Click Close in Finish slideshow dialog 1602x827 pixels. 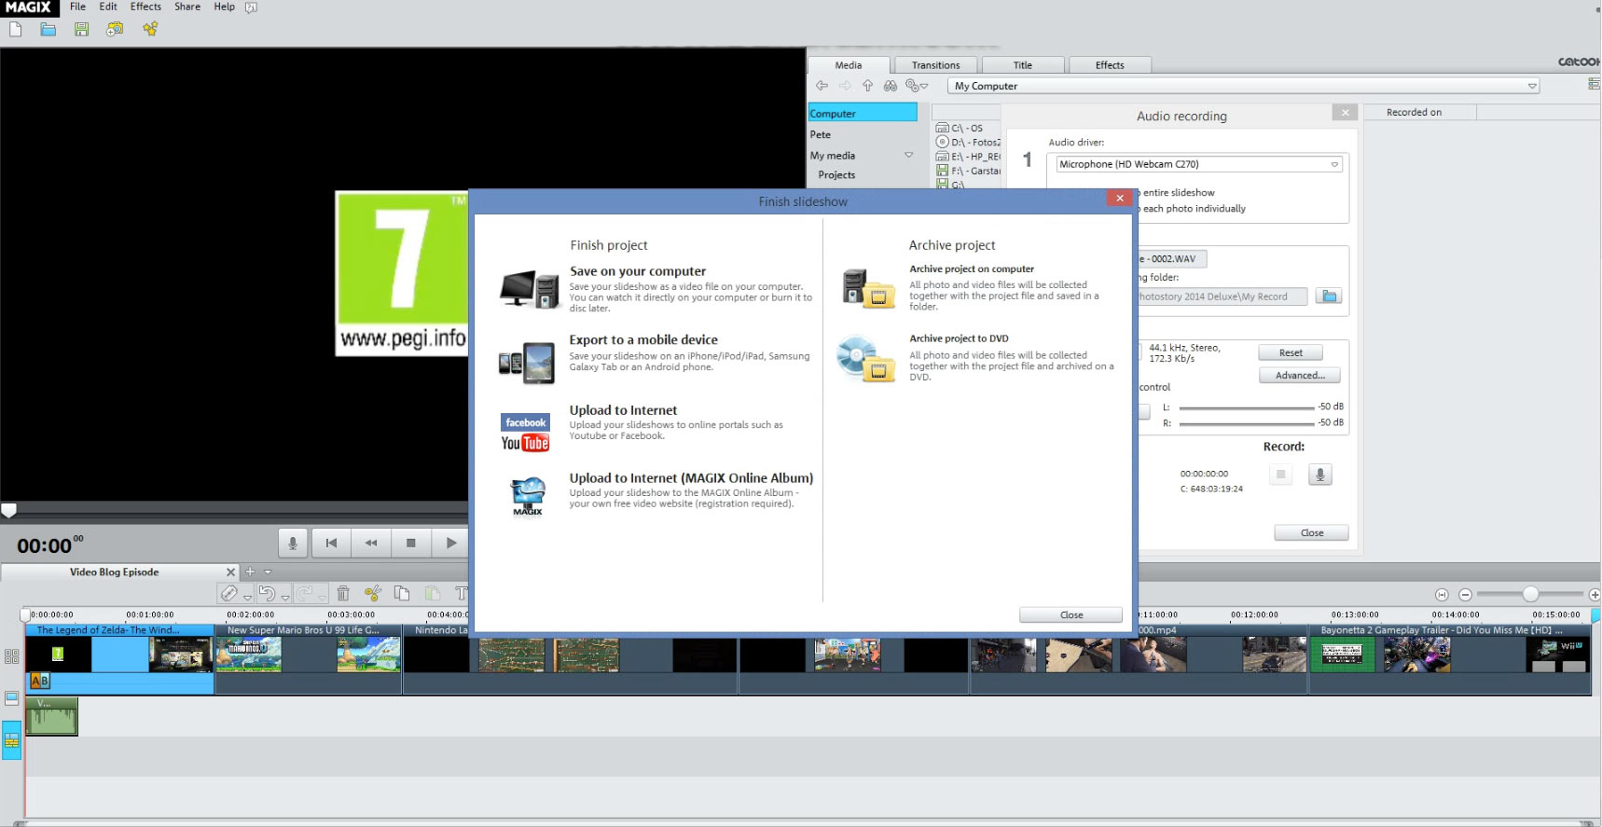click(1070, 614)
